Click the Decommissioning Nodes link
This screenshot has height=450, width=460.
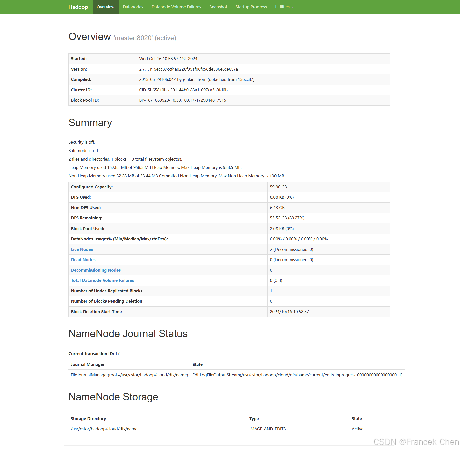pyautogui.click(x=96, y=270)
